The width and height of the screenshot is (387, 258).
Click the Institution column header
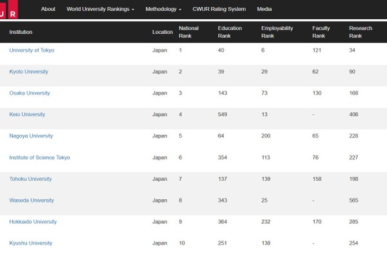point(21,32)
